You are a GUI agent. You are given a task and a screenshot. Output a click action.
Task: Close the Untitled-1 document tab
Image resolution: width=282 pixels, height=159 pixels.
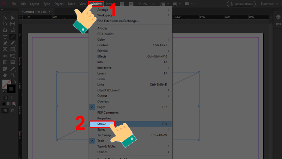tap(50, 12)
